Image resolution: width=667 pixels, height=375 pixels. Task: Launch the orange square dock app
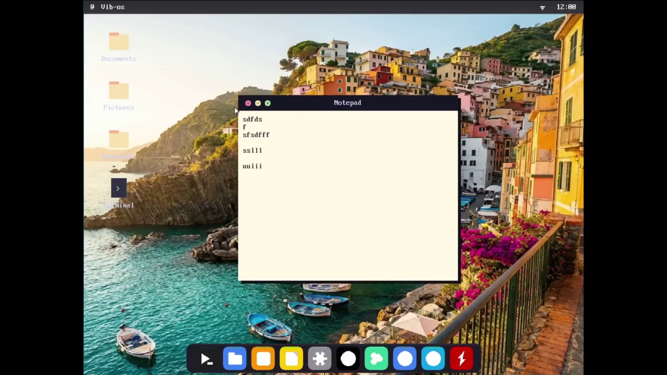coord(263,359)
